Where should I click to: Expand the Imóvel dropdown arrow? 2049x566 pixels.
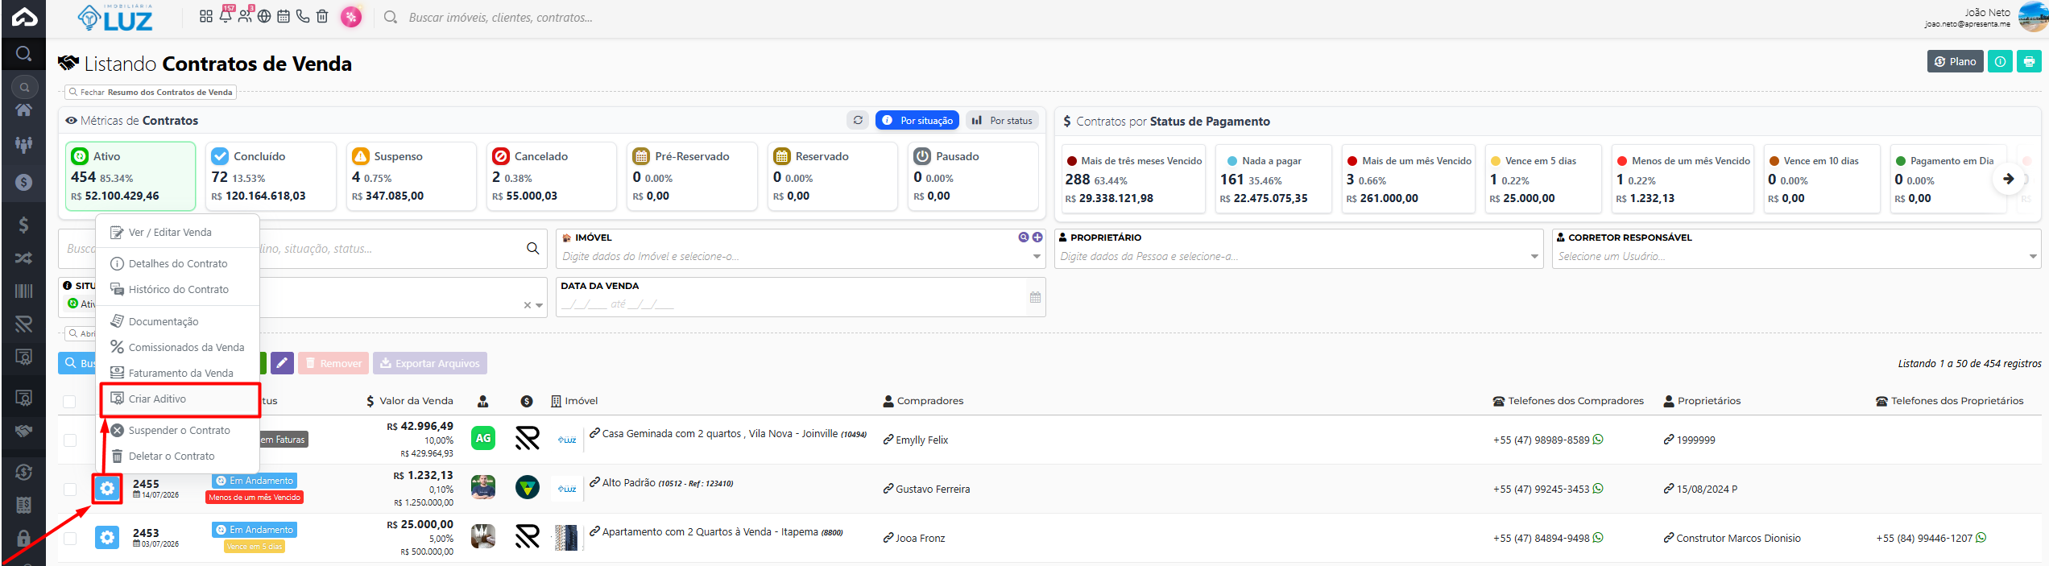tap(1037, 257)
